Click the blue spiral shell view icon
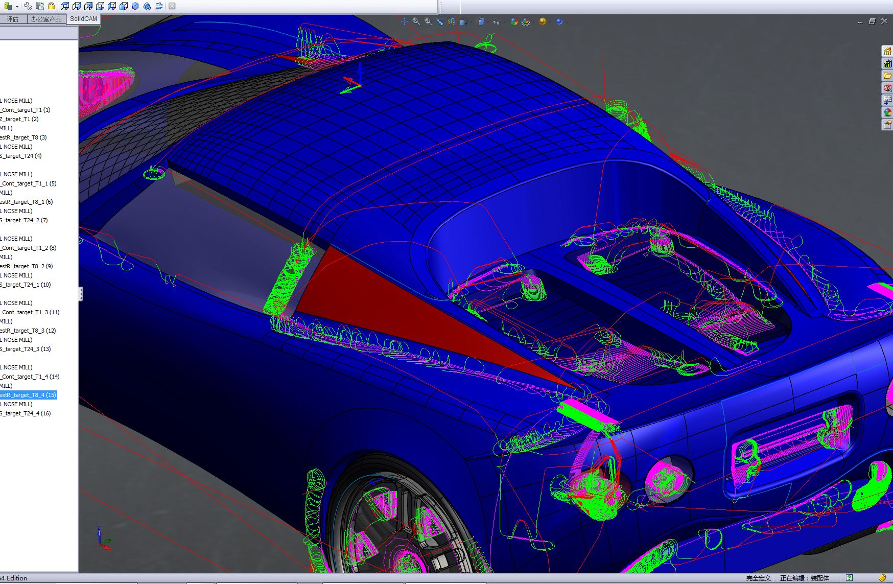The width and height of the screenshot is (893, 584). pyautogui.click(x=147, y=6)
